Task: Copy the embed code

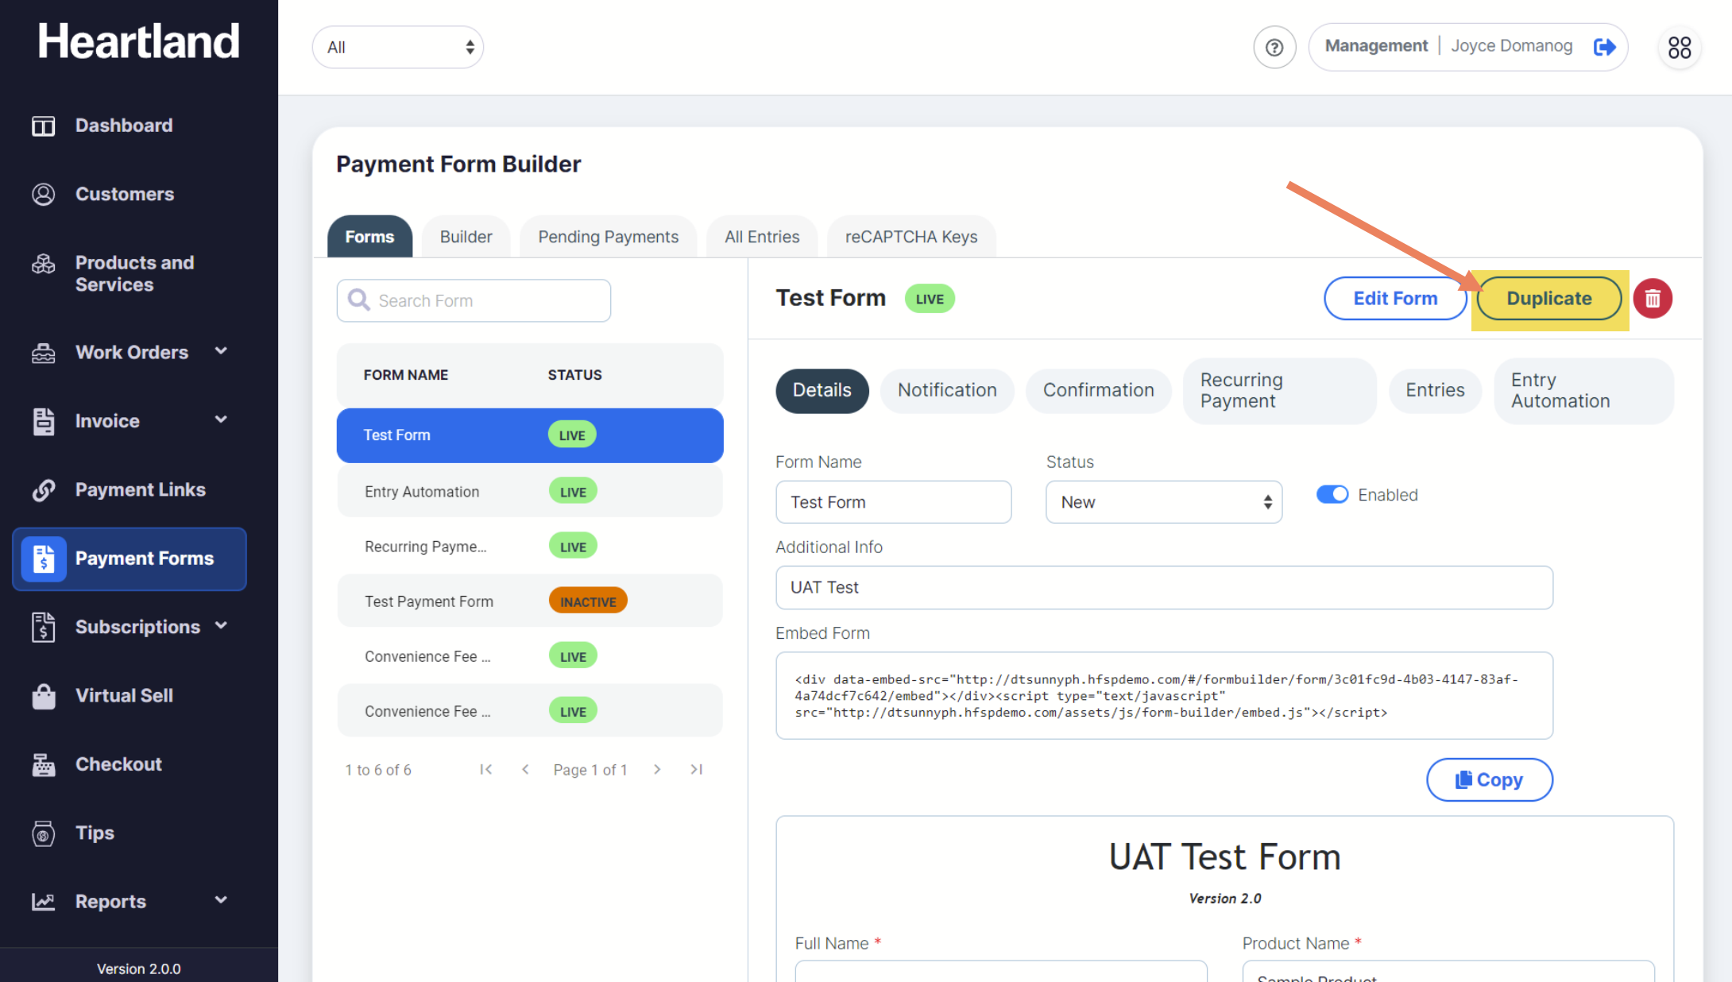Action: point(1490,779)
